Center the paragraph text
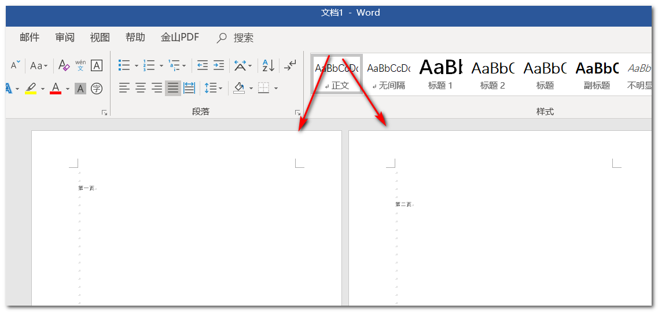The image size is (658, 312). point(141,88)
